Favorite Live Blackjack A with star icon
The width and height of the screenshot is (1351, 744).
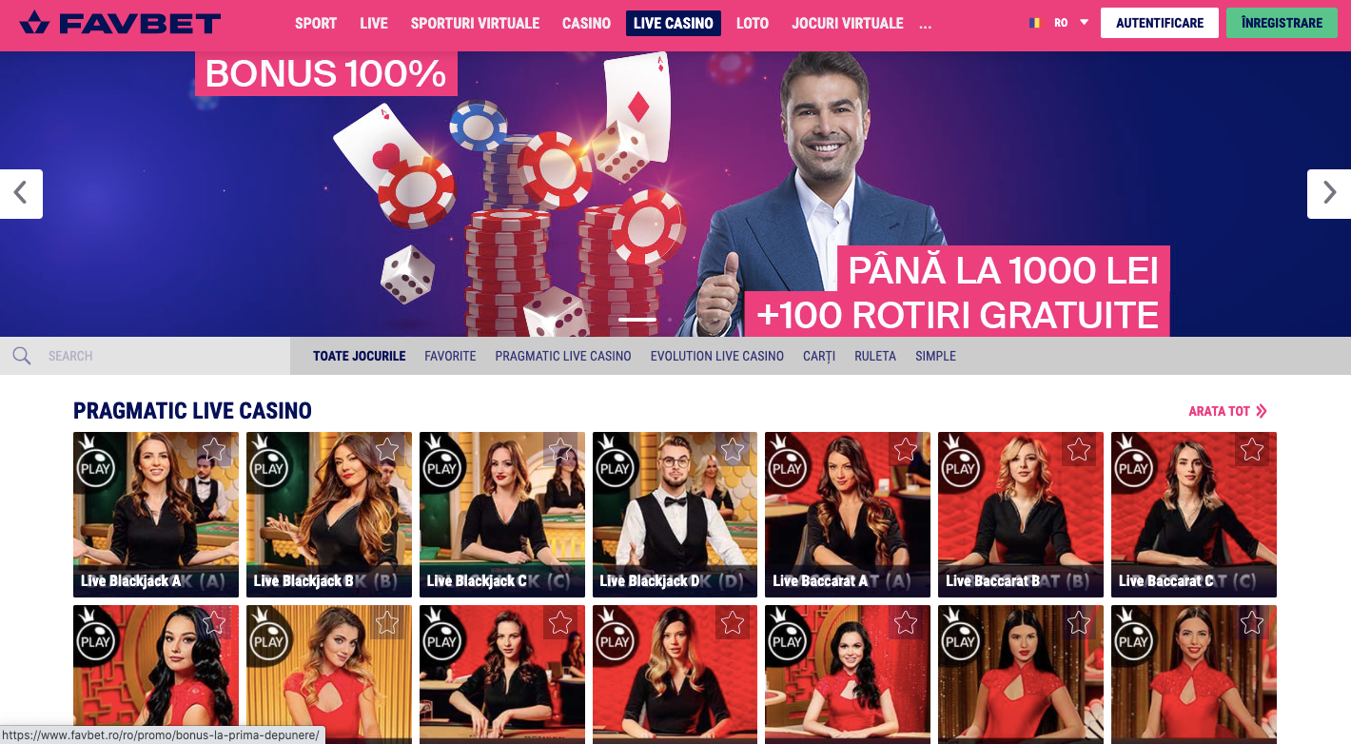214,449
